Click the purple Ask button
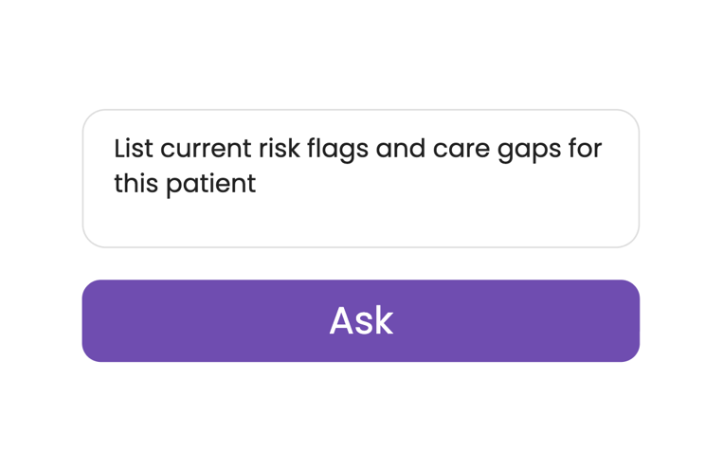 (360, 321)
